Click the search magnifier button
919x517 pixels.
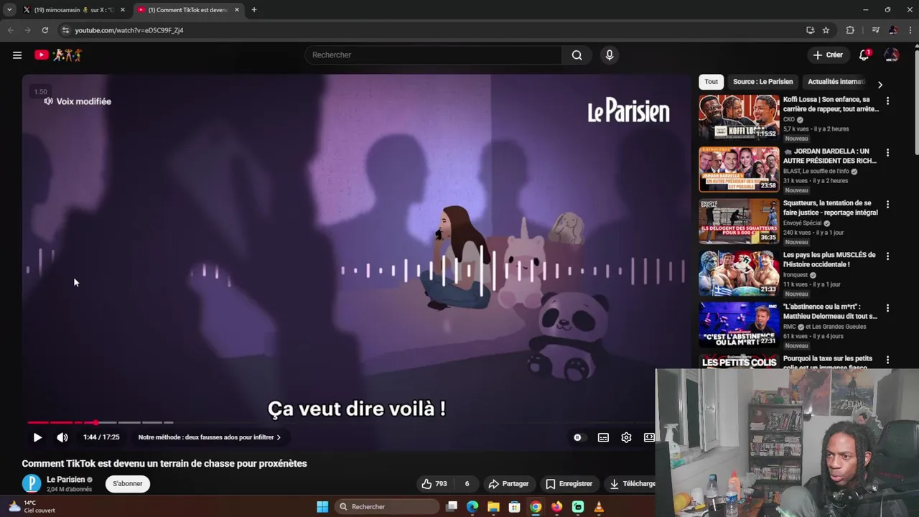[x=577, y=55]
